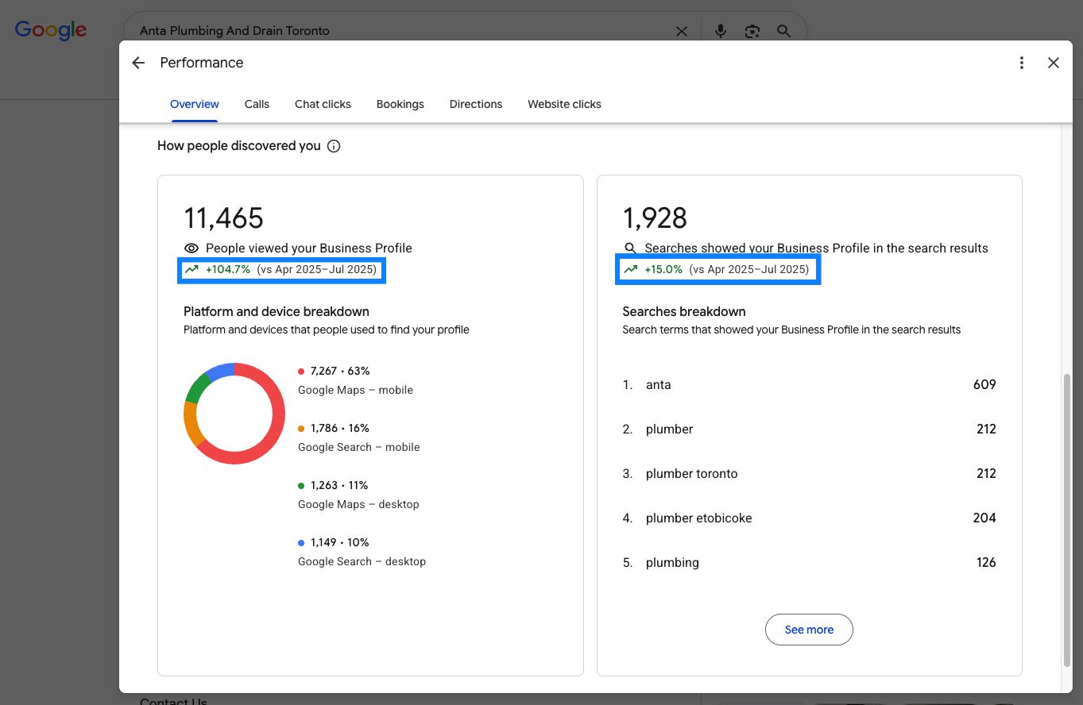Click the eye icon beside People viewed your Business Profile
The width and height of the screenshot is (1083, 705).
point(191,248)
